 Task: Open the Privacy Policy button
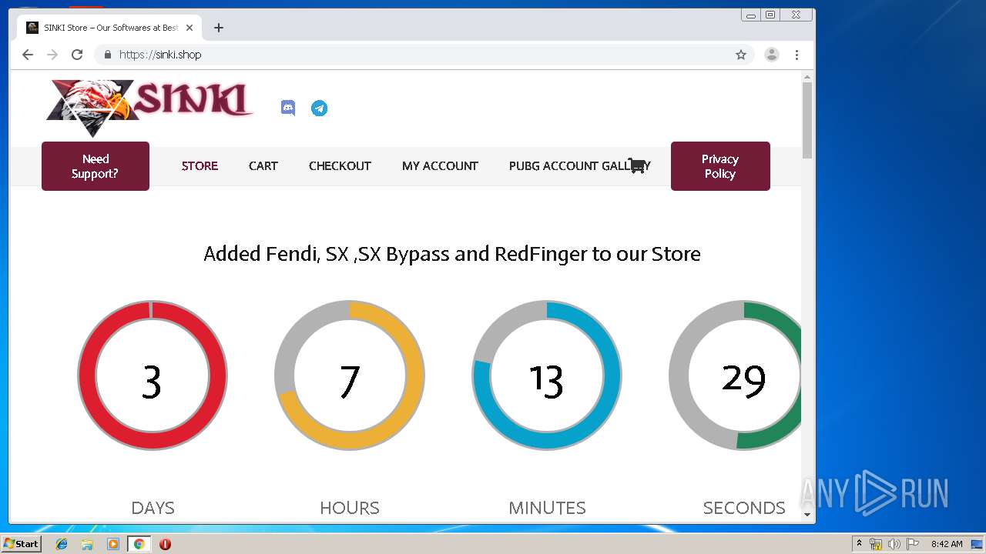720,166
